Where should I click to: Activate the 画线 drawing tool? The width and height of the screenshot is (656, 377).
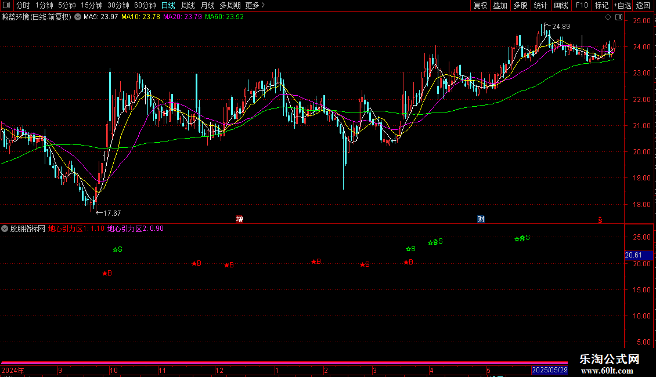561,5
